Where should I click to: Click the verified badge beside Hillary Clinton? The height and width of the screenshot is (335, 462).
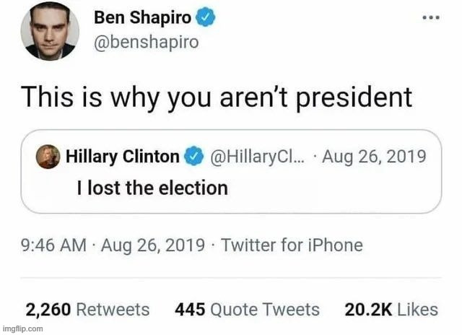click(x=193, y=156)
